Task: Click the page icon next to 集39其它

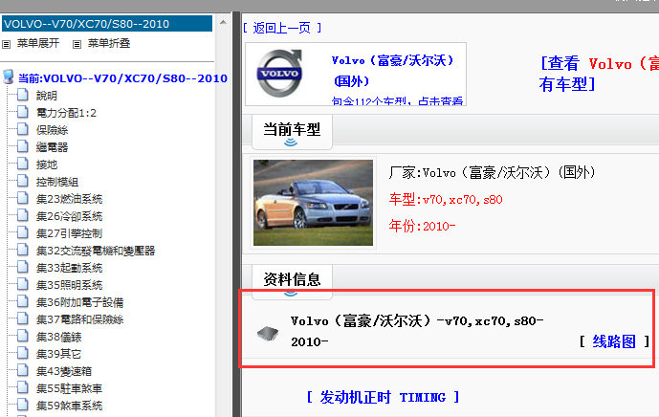Action: (x=23, y=354)
